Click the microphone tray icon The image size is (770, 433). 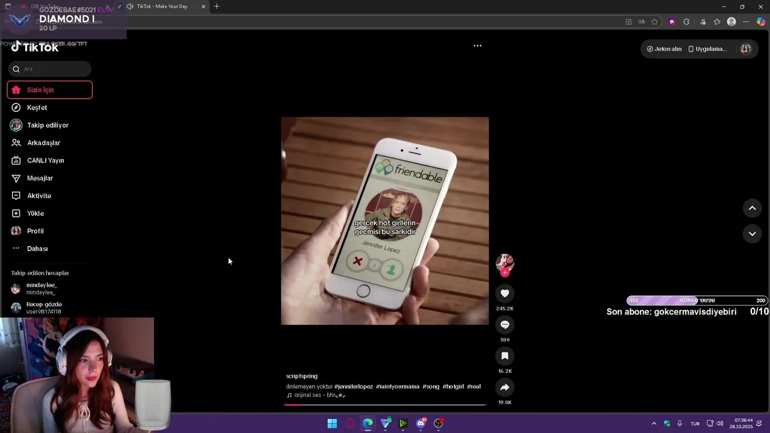tap(680, 423)
